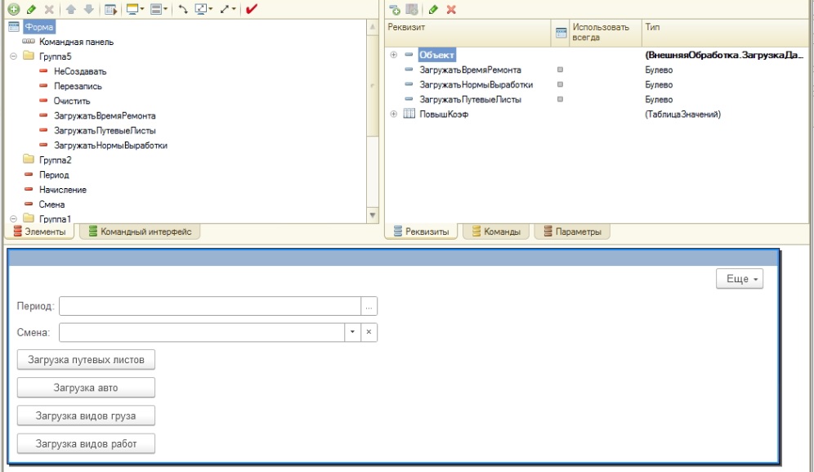
Task: Collapse the Группа5 tree node
Action: coord(13,56)
